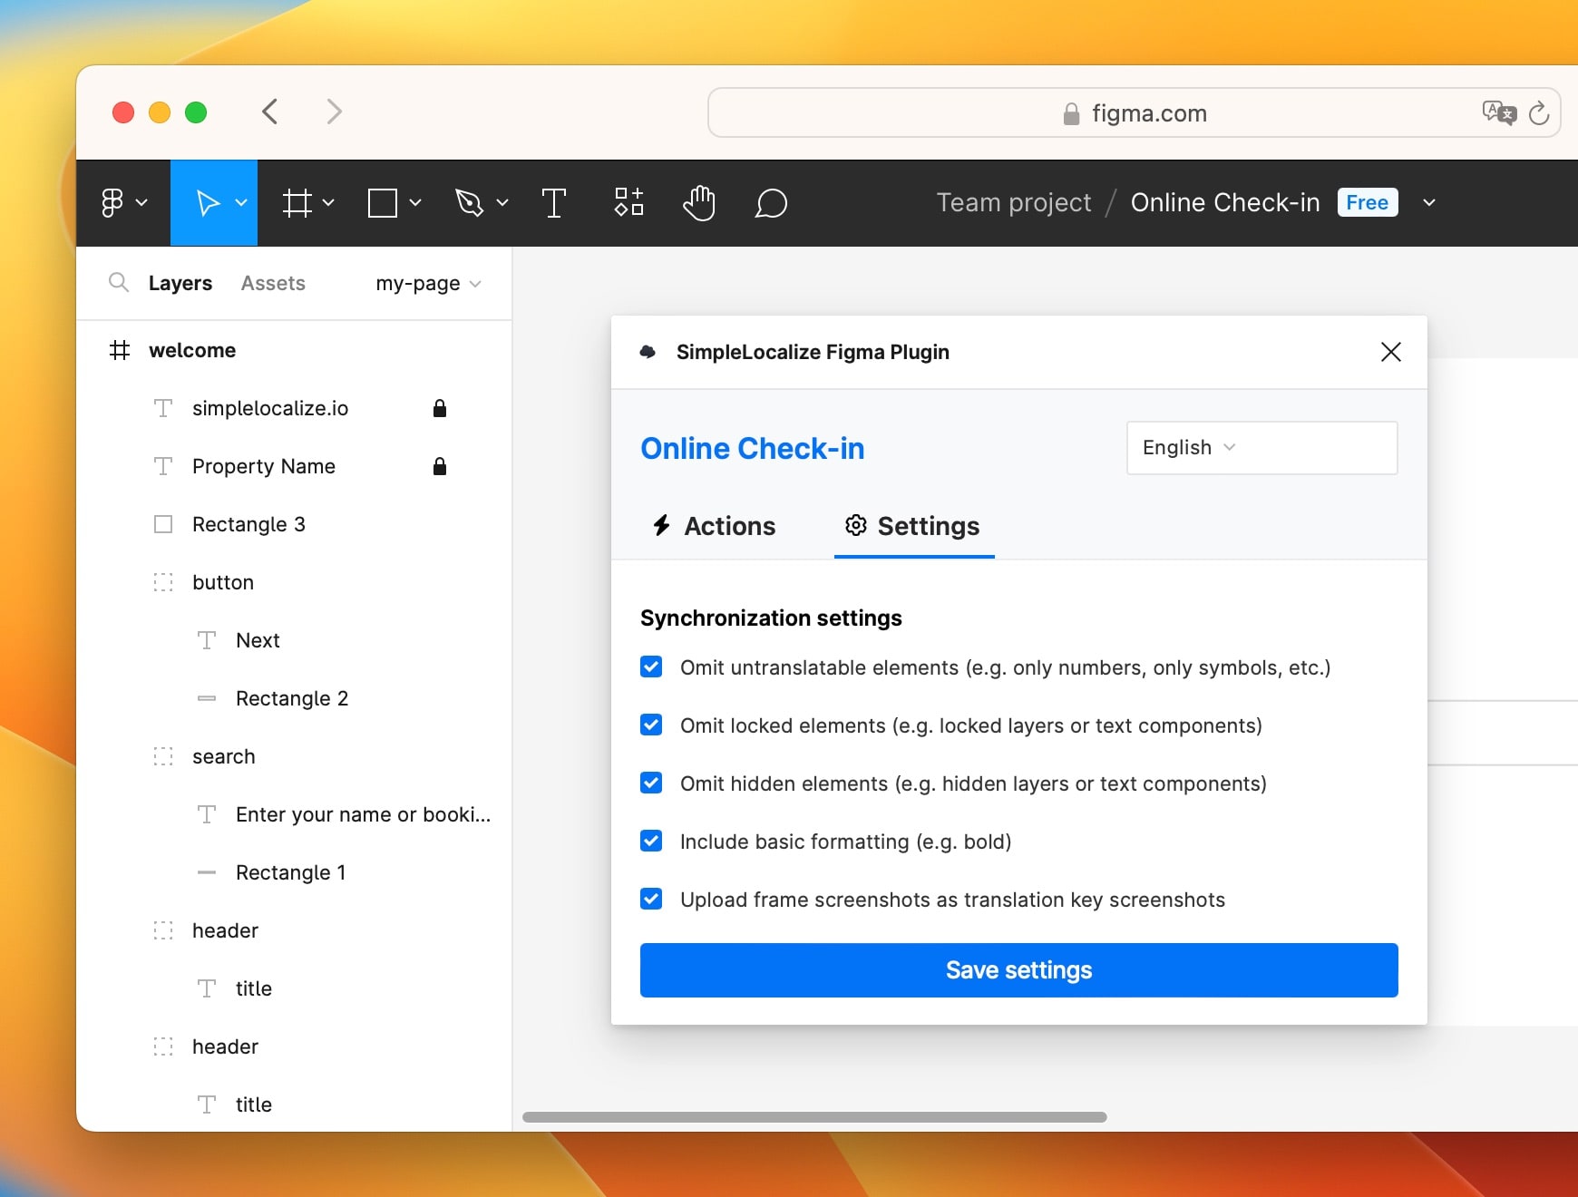Screen dimensions: 1578x1197
Task: Click the browser forward arrow
Action: pyautogui.click(x=335, y=112)
